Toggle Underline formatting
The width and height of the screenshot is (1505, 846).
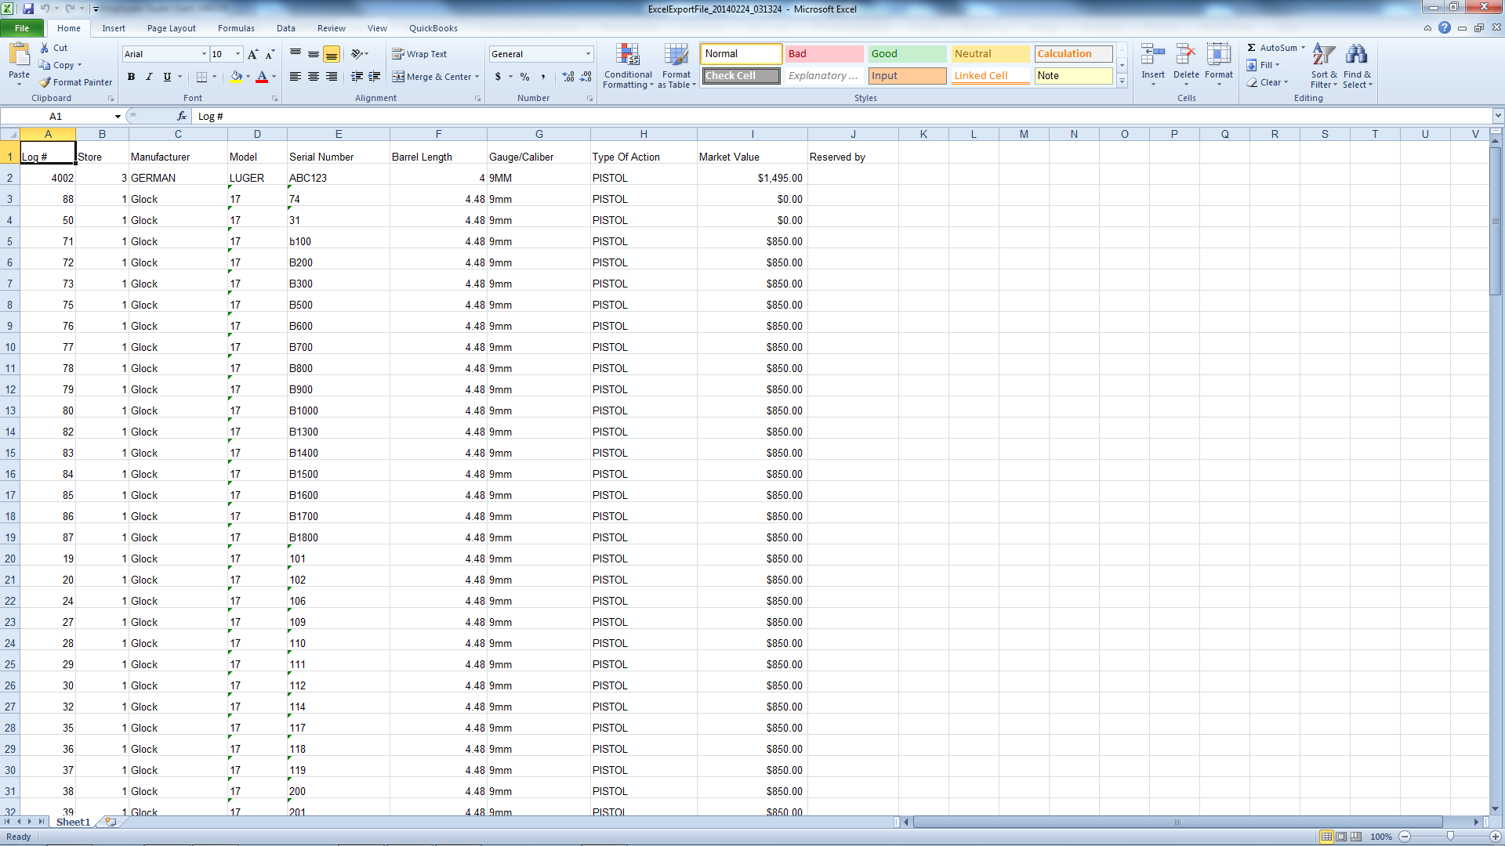pos(167,77)
